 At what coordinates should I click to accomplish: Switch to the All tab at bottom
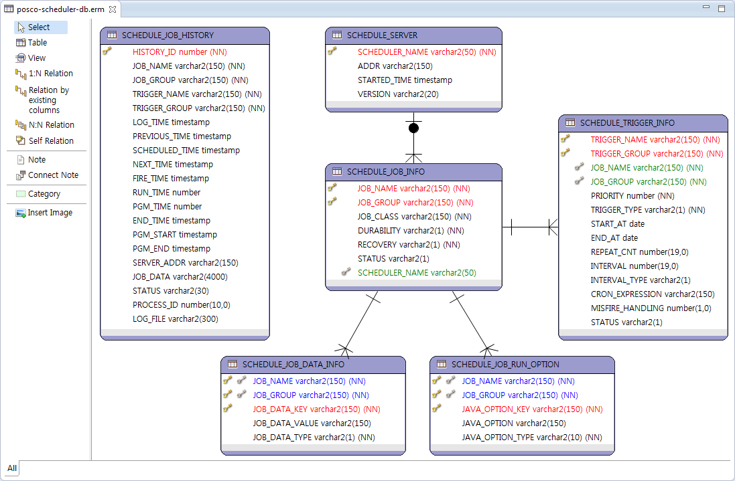tap(12, 468)
